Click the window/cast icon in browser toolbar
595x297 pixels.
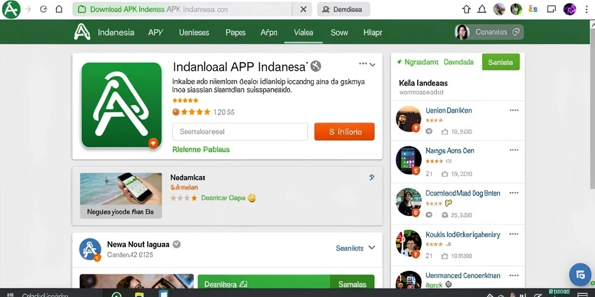tap(551, 9)
